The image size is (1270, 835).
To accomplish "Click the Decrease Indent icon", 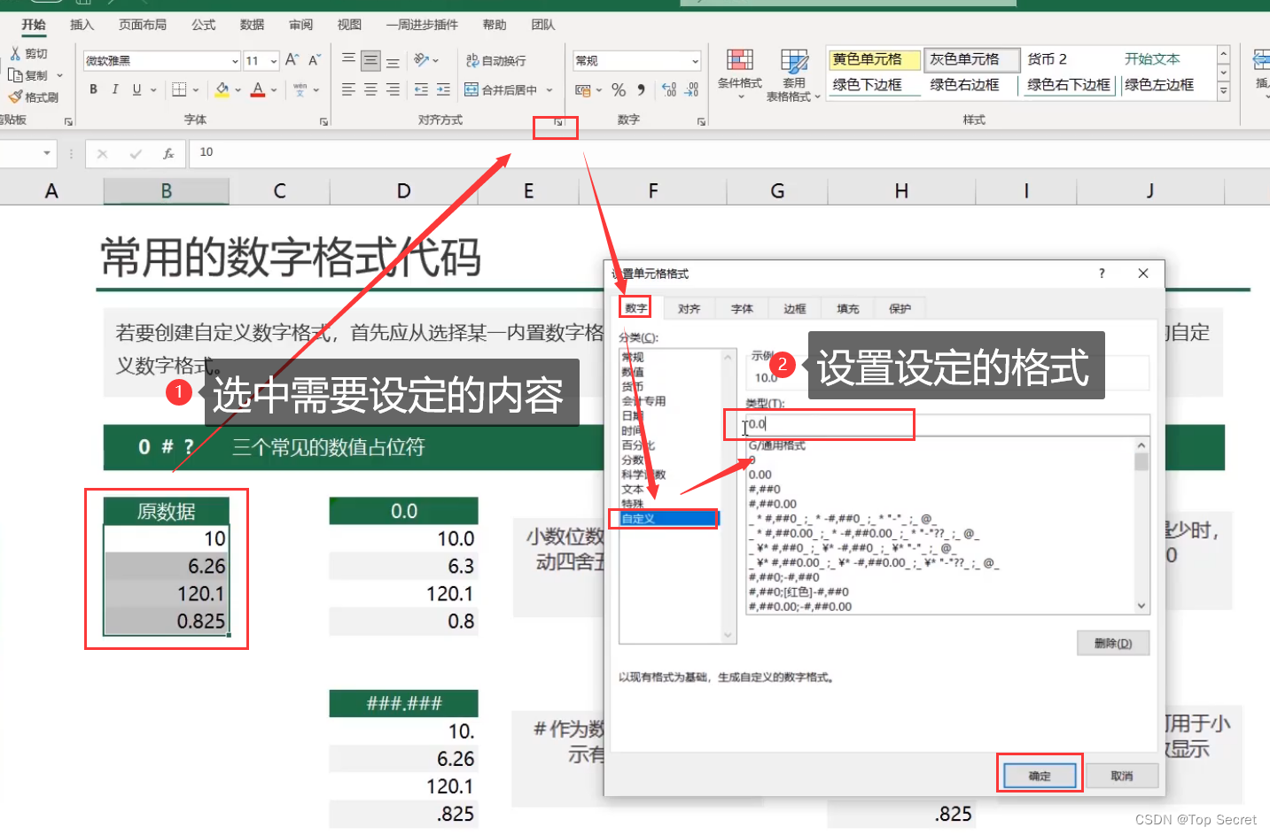I will tap(421, 89).
